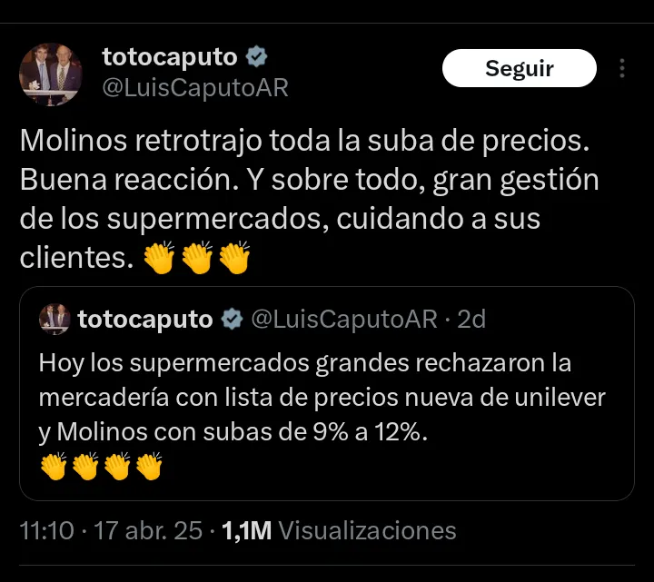Click the three clapping emojis after 'clientes.'
This screenshot has width=654, height=582.
pos(197,259)
